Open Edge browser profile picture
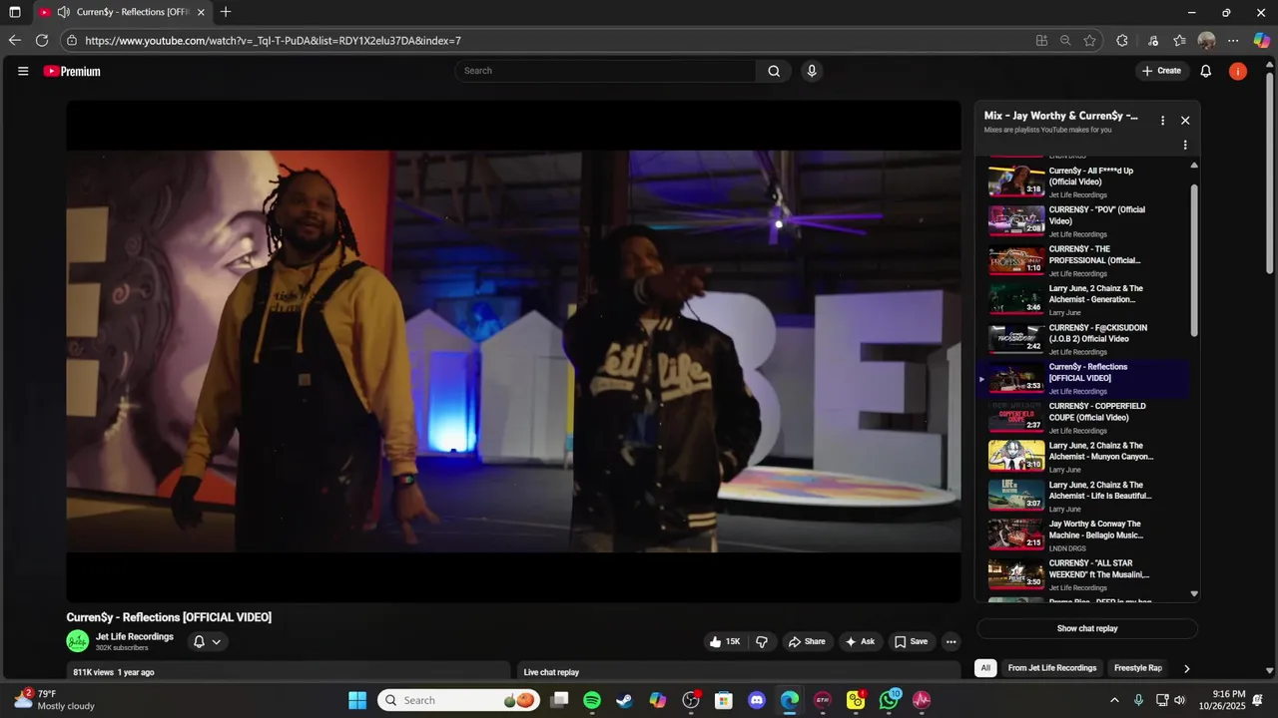Screen dimensions: 1278x718 click(1206, 40)
